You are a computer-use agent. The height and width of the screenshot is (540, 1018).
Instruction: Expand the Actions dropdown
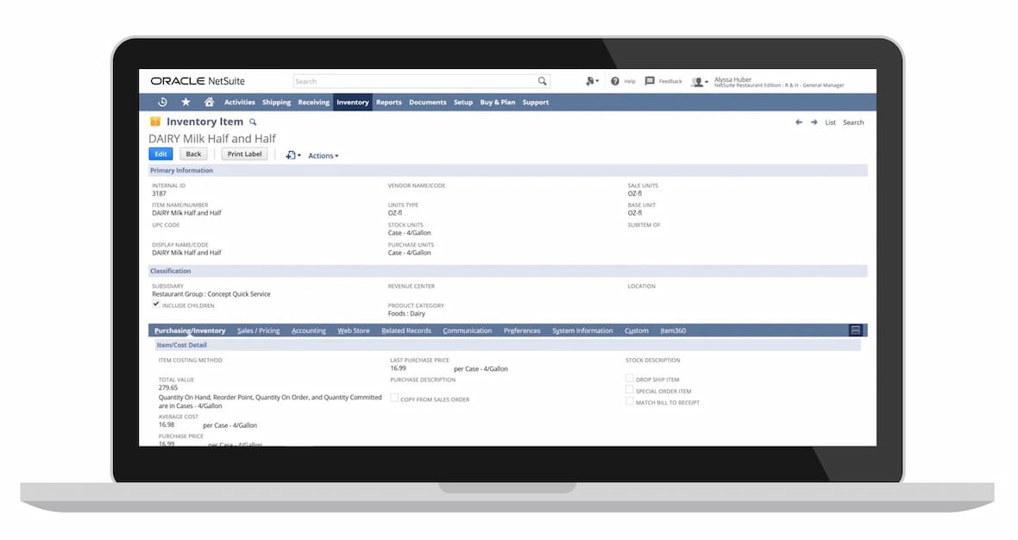[x=324, y=156]
